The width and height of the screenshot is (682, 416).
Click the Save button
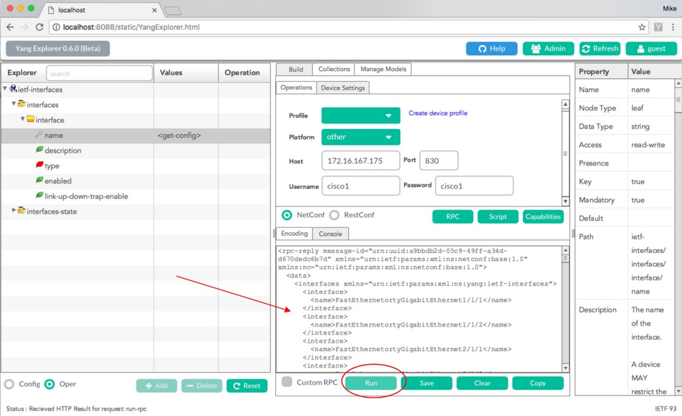tap(427, 383)
